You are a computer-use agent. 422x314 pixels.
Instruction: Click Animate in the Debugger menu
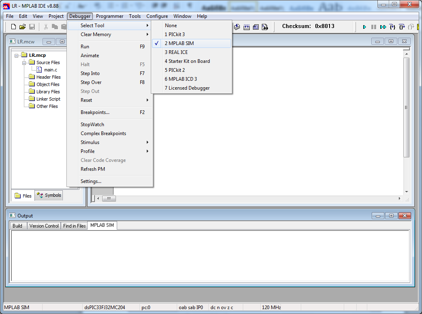pos(110,56)
